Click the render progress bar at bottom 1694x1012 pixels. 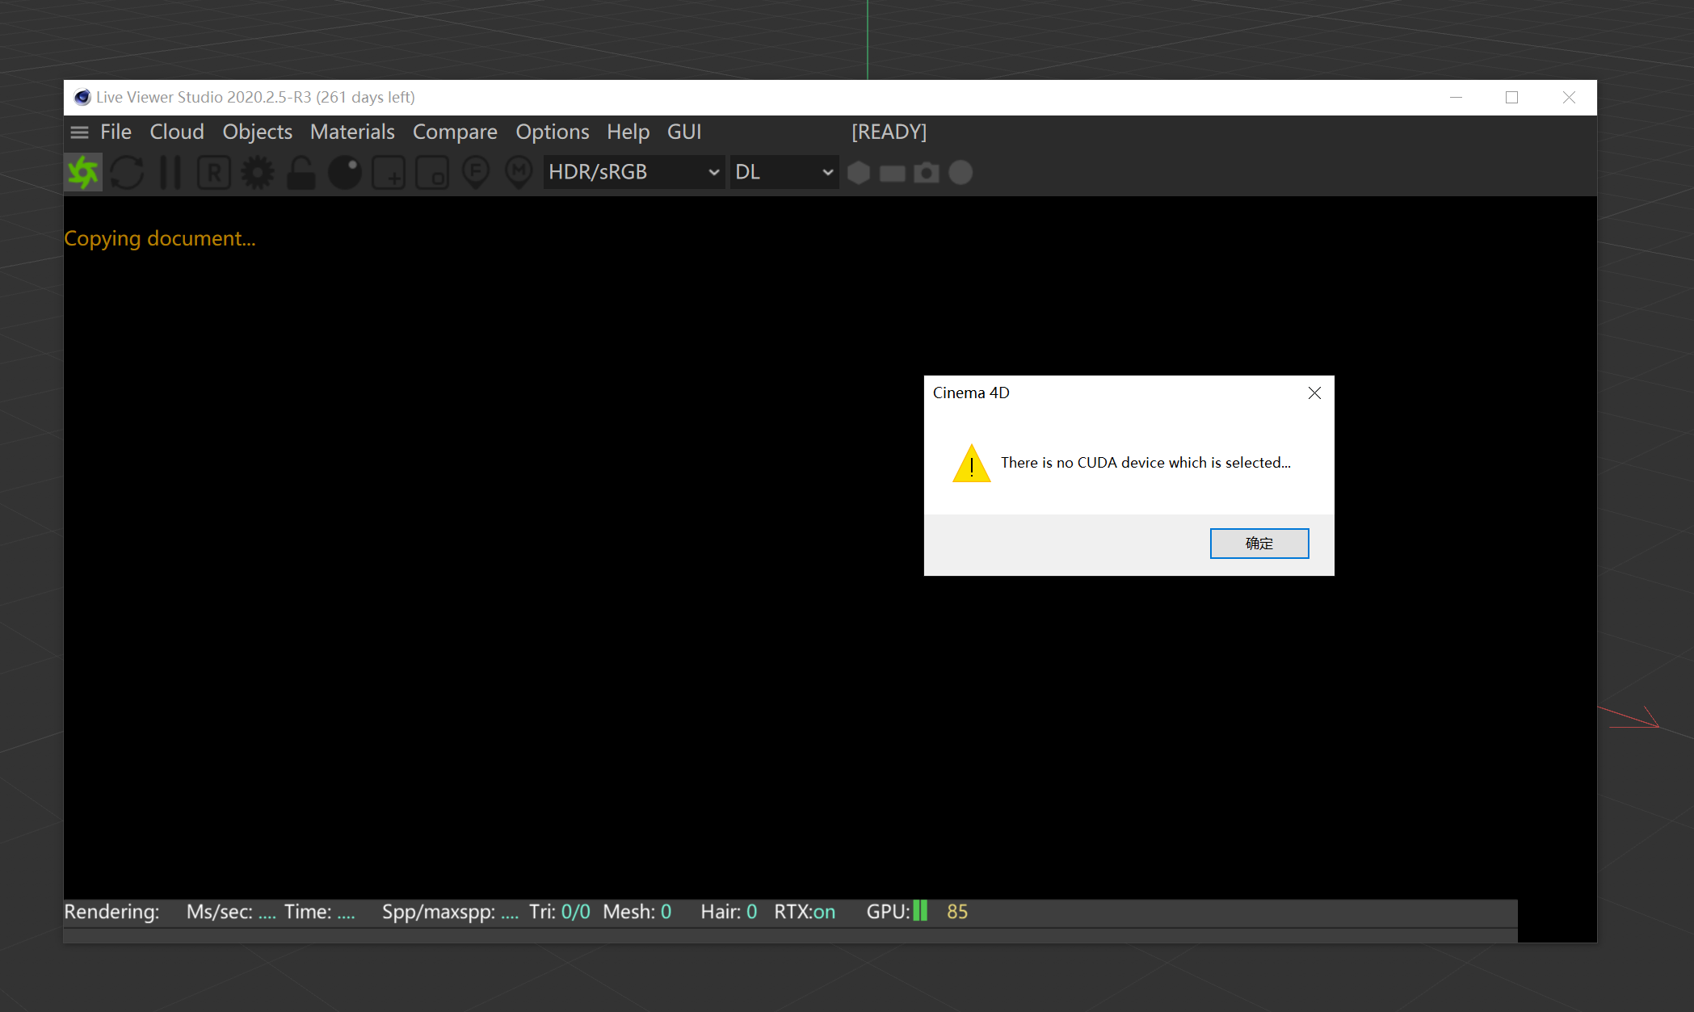click(x=790, y=935)
